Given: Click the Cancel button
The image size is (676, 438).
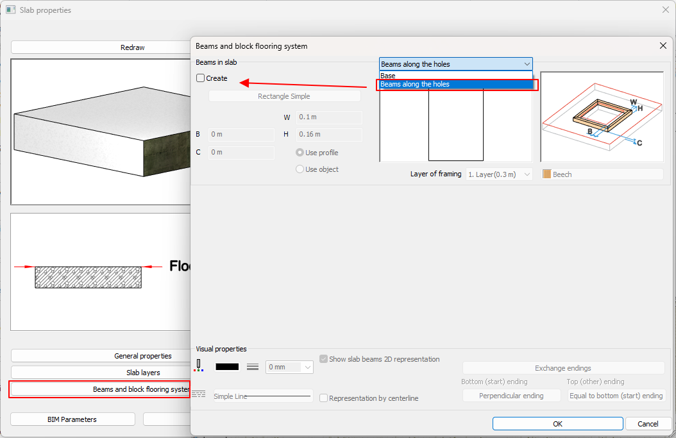Looking at the screenshot, I should tap(648, 423).
